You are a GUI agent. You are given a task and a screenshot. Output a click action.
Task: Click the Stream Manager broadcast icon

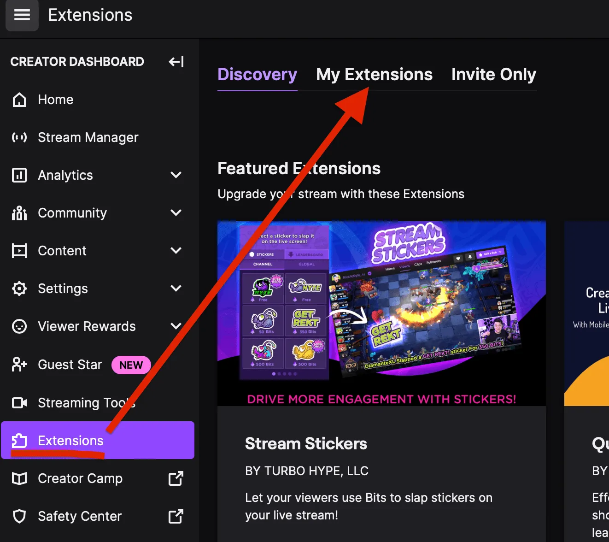pos(19,137)
